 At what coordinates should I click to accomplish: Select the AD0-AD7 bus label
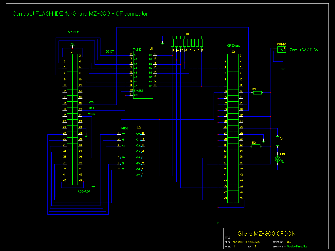tap(84, 192)
